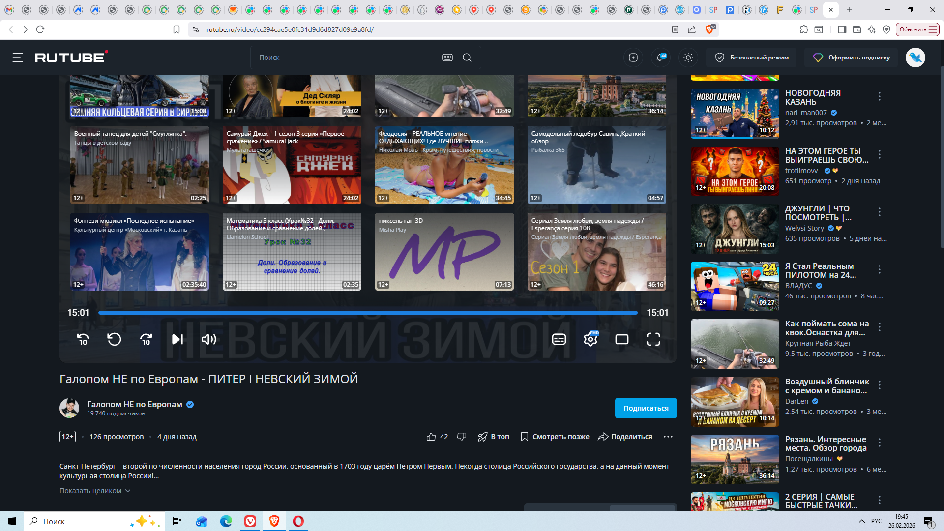Toggle subtitles in the player
Viewport: 944px width, 531px height.
[x=559, y=339]
